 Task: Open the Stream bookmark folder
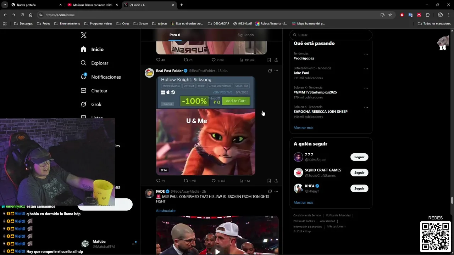[x=141, y=23]
